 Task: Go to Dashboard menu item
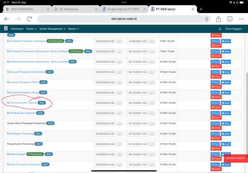point(17,29)
